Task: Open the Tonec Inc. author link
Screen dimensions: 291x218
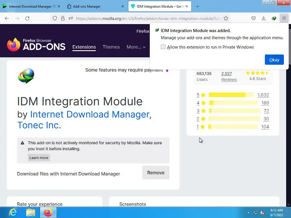Action: click(x=39, y=125)
